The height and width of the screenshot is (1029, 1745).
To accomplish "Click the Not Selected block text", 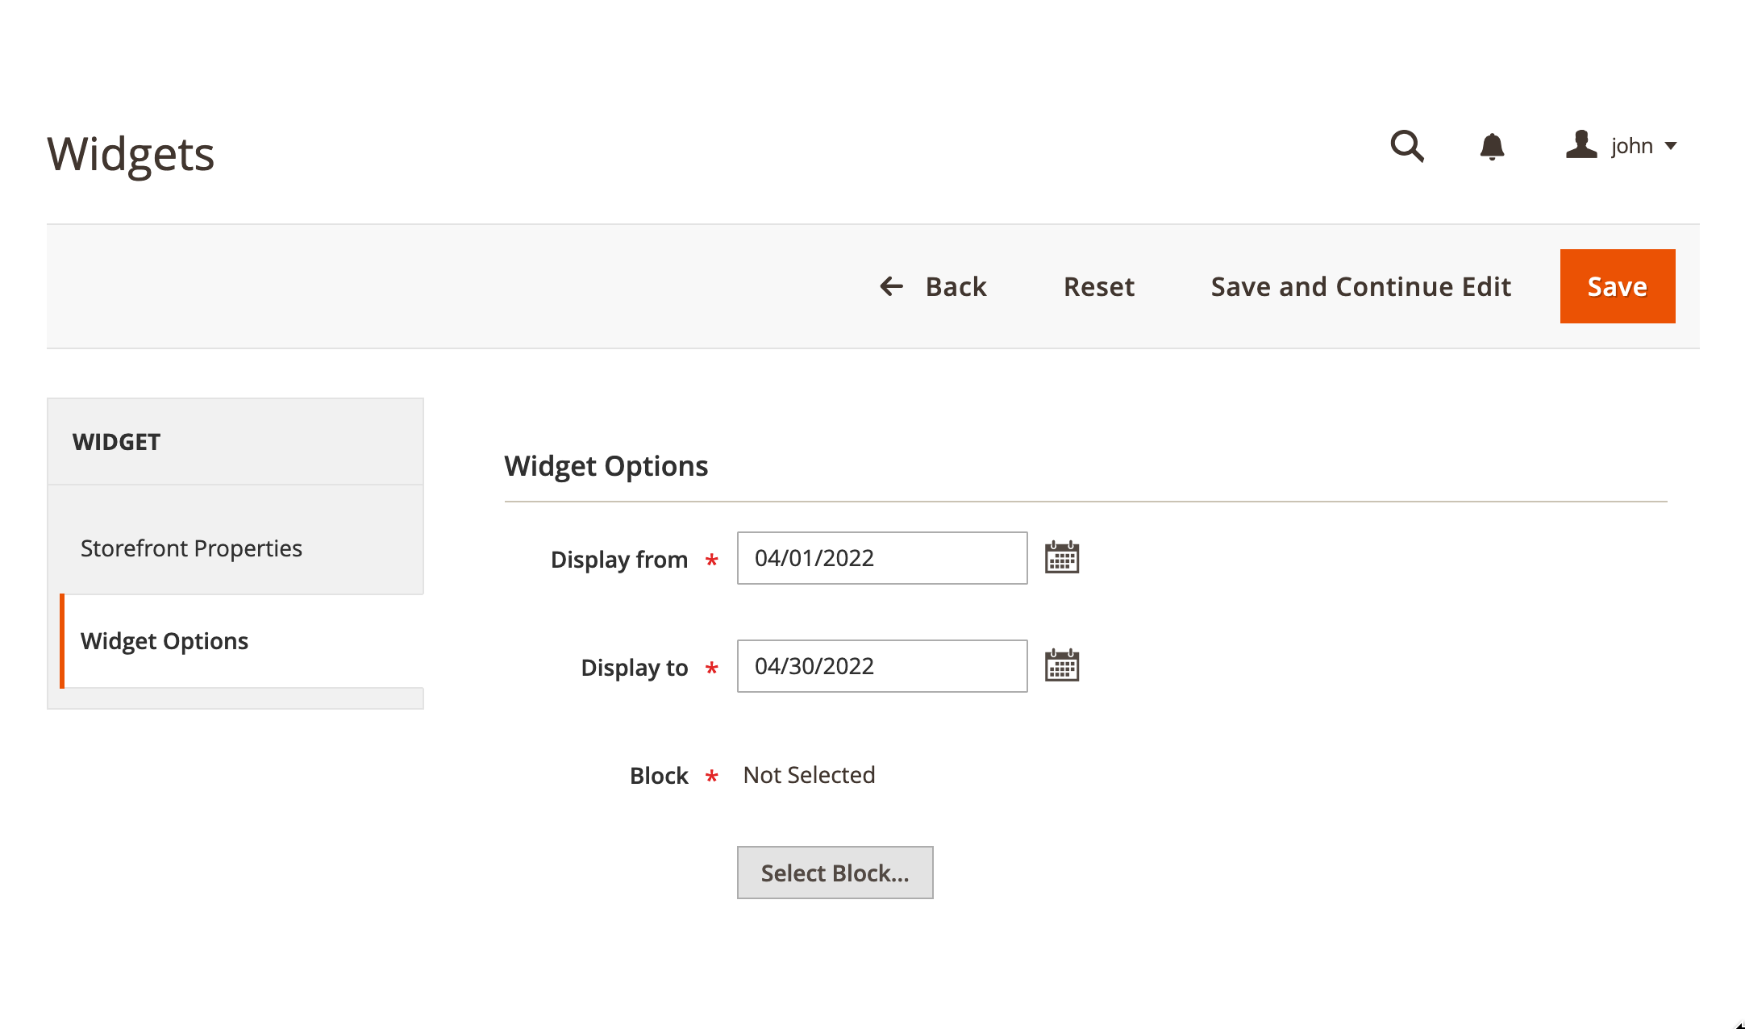I will click(x=809, y=775).
